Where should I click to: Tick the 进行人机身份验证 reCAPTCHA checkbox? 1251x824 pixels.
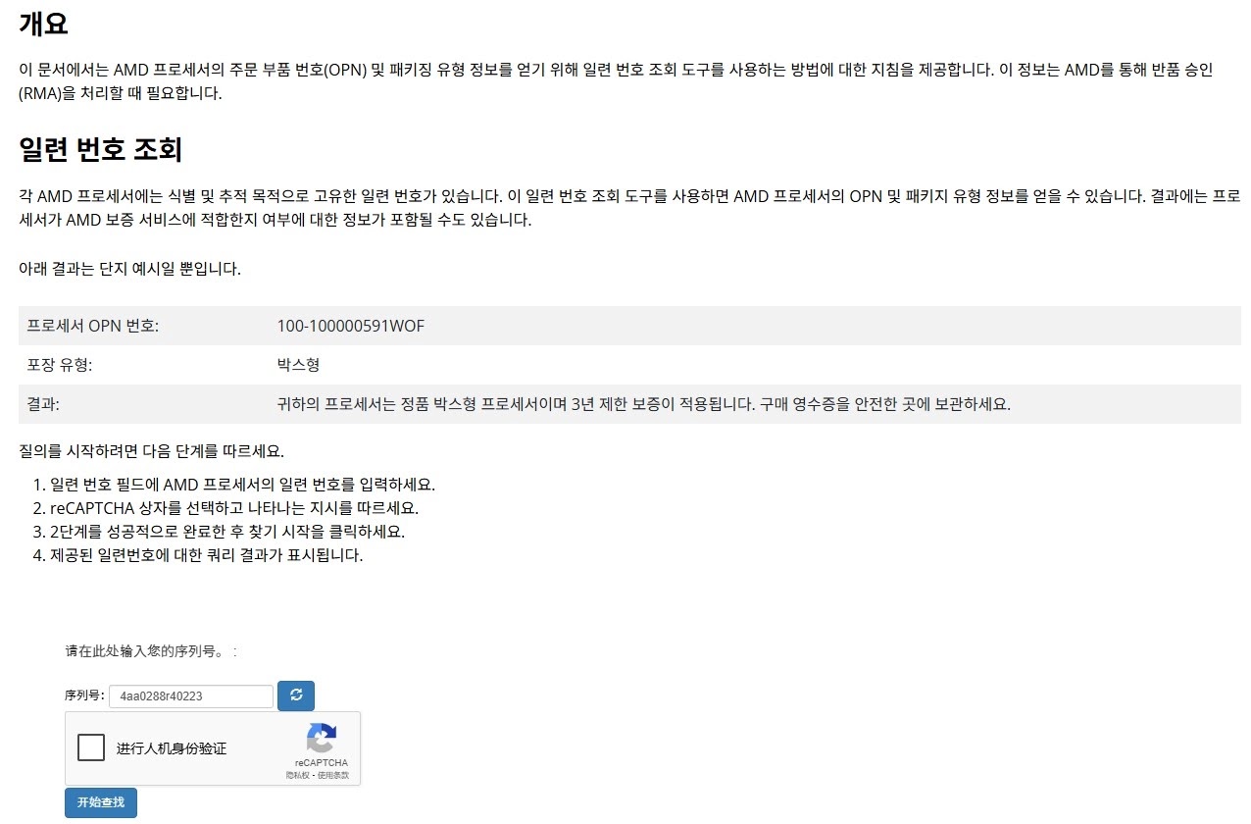(91, 747)
